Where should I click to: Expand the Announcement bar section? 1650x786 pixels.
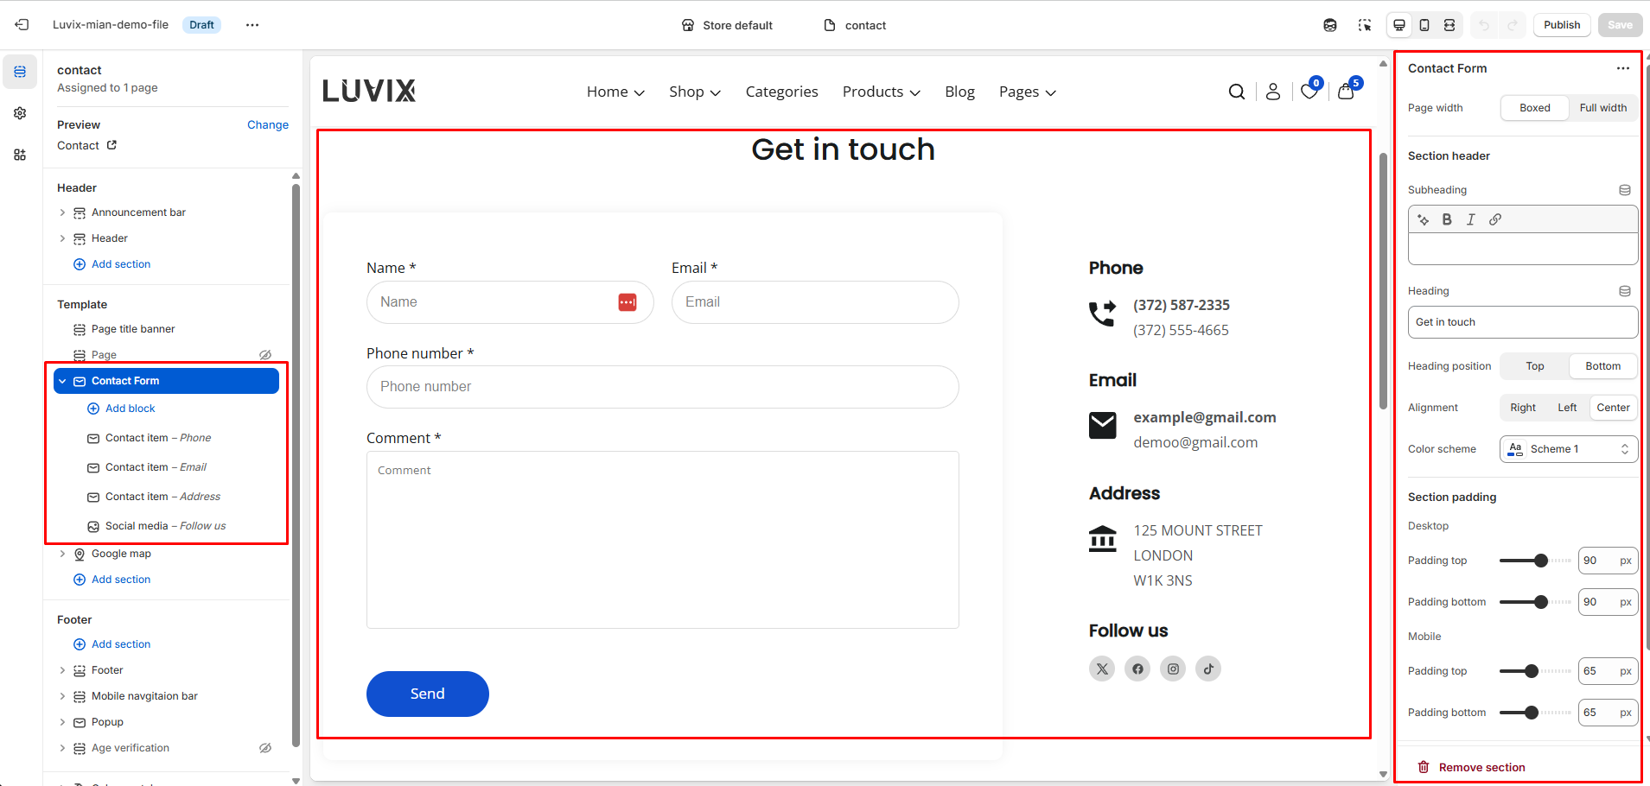pos(62,212)
